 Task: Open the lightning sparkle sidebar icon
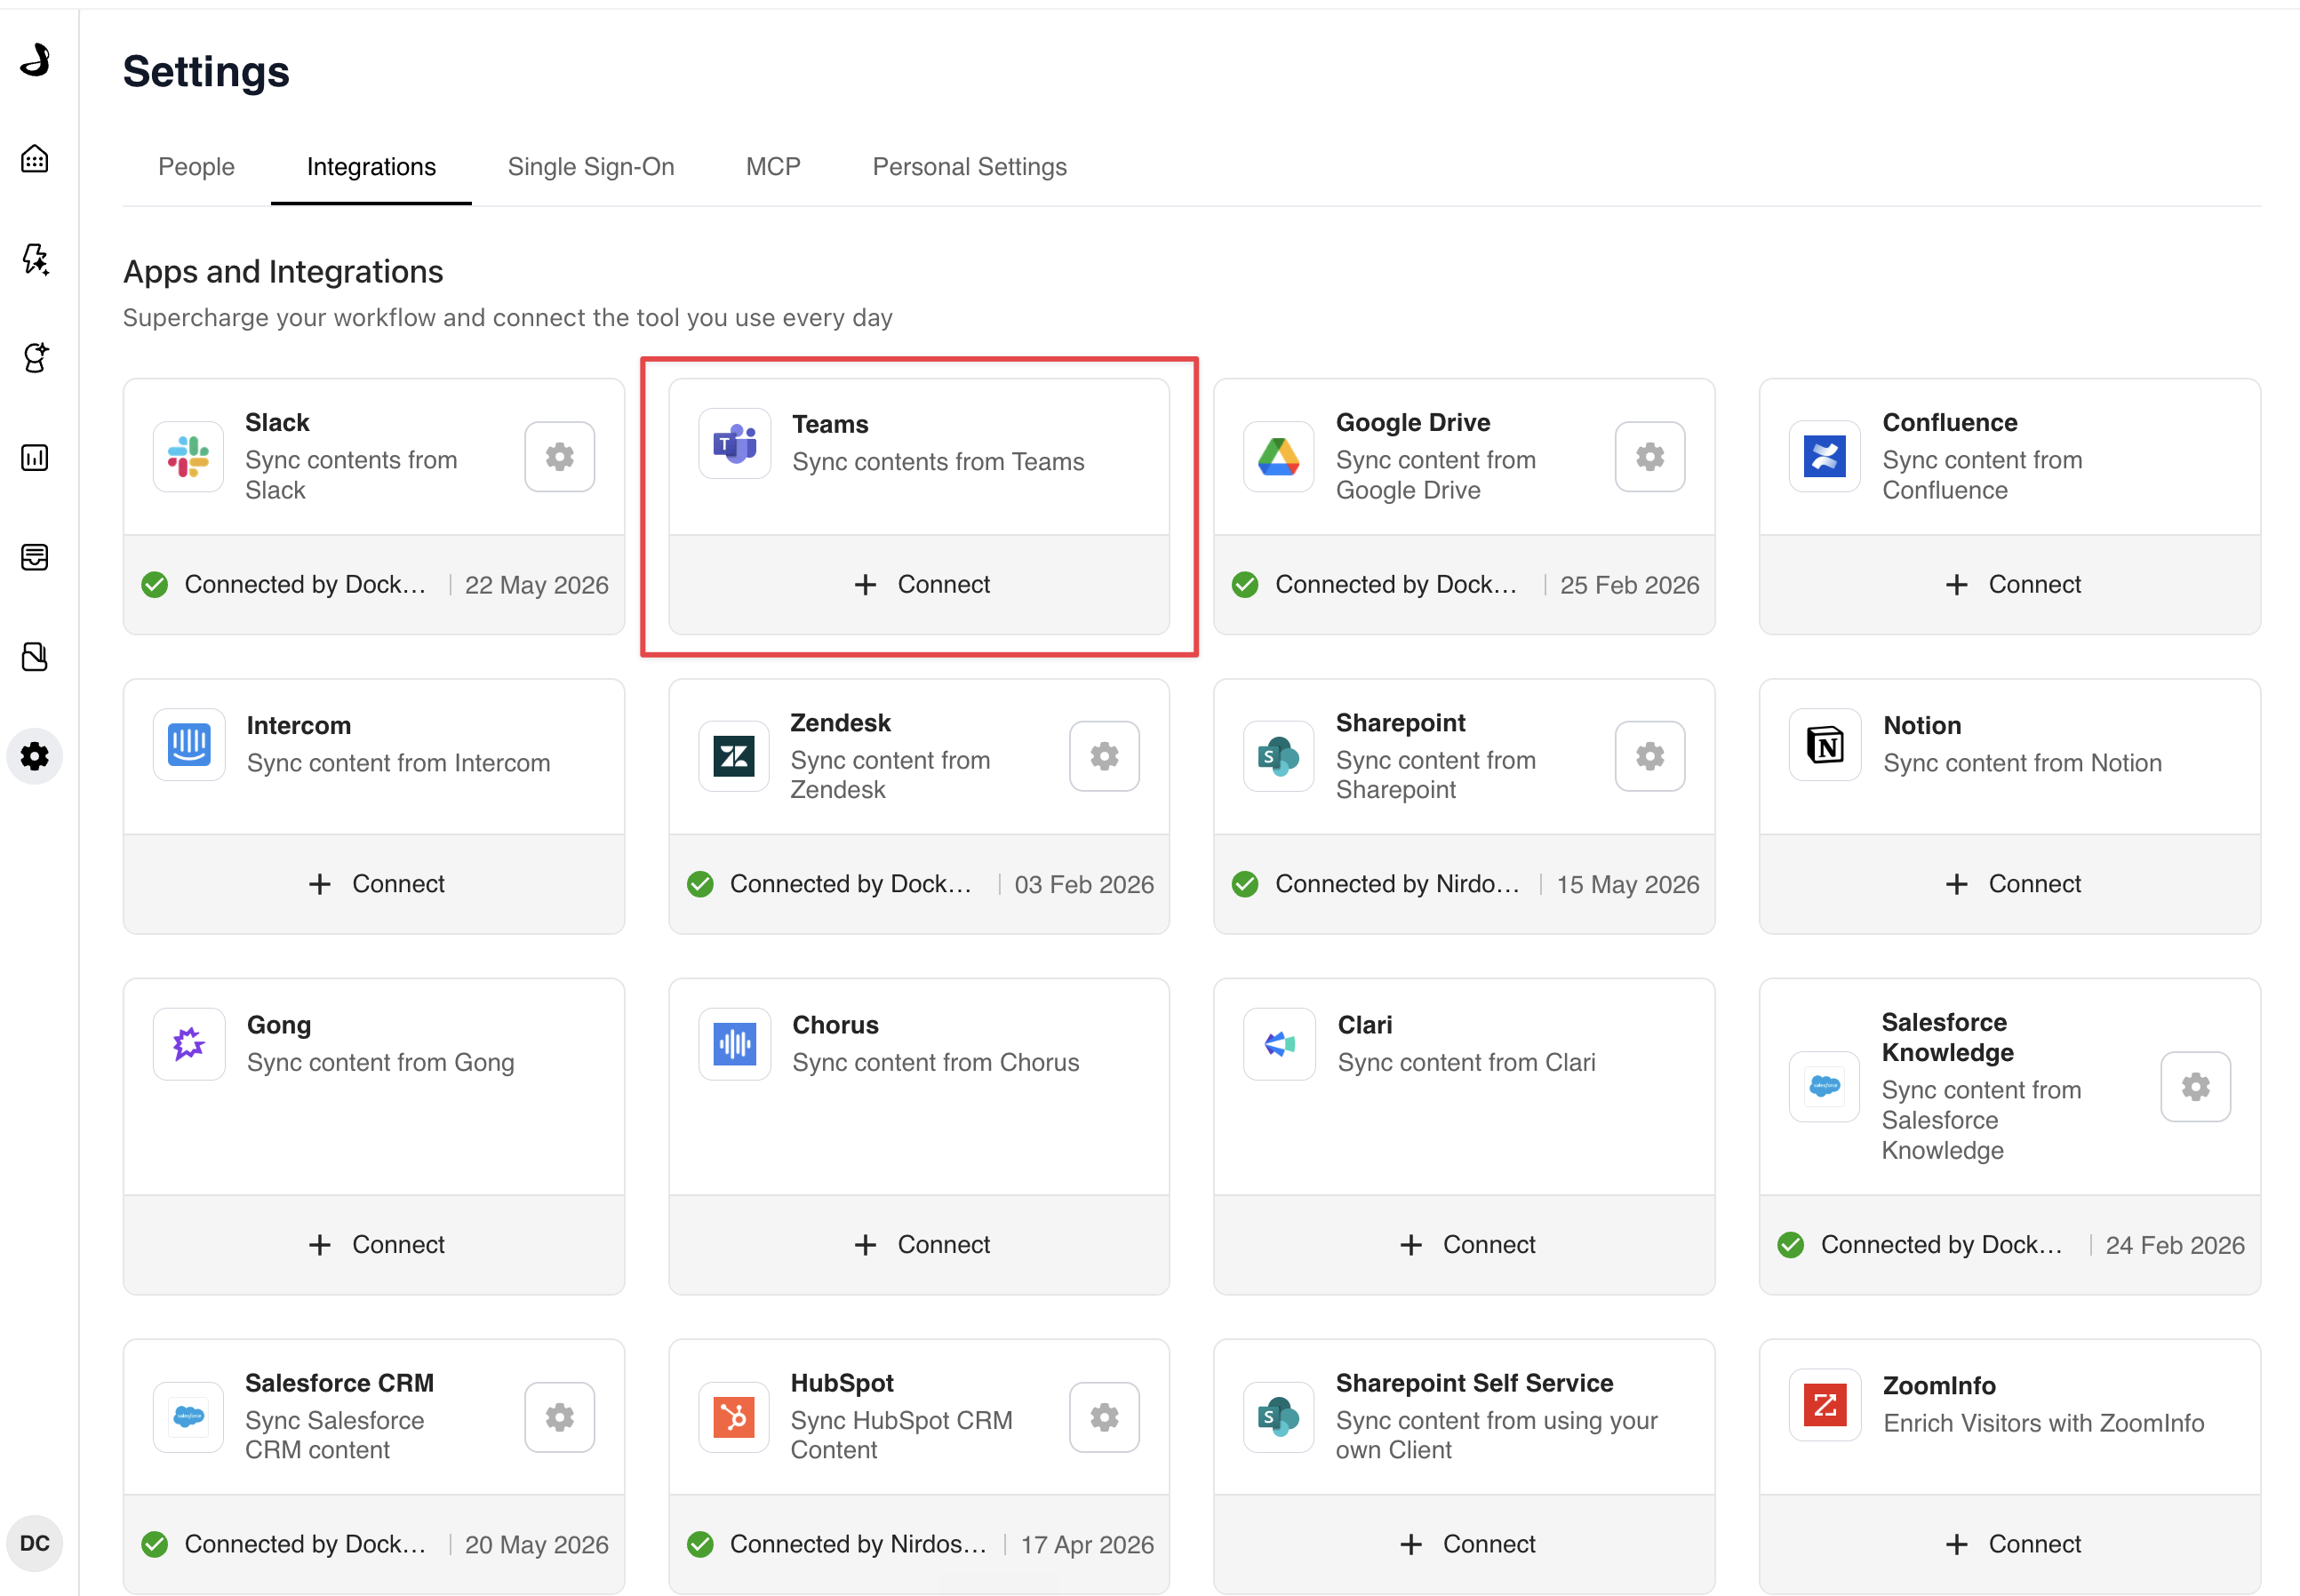[x=35, y=259]
